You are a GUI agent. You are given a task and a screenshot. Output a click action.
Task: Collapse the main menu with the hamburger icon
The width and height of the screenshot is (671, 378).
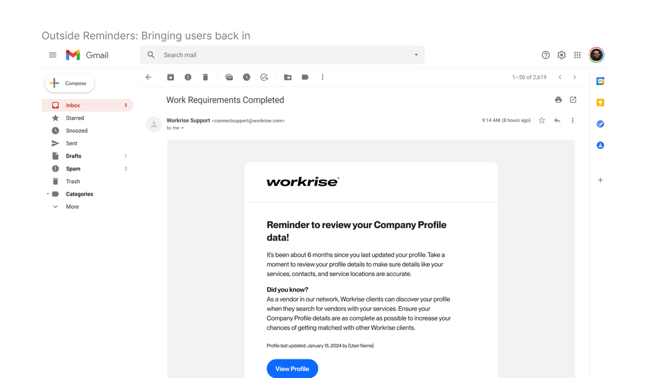click(x=52, y=55)
